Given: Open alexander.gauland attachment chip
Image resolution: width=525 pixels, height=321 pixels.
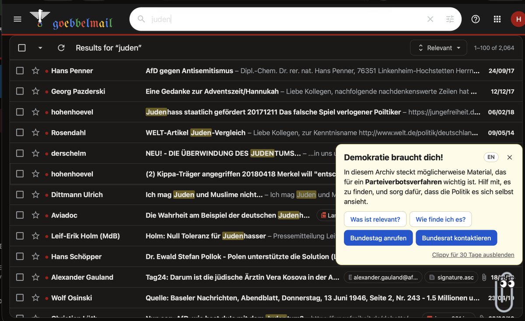Looking at the screenshot, I should [x=383, y=277].
